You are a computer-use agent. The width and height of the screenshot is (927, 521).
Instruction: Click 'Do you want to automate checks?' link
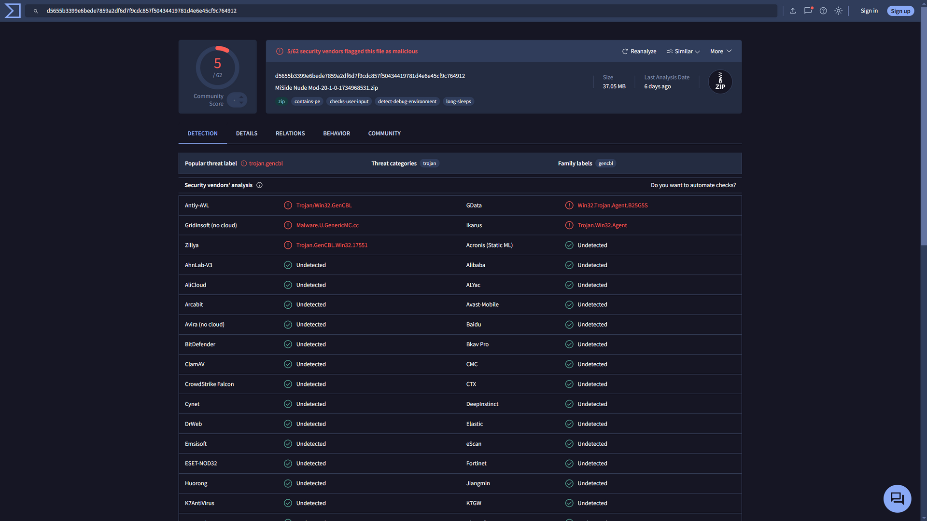pos(693,185)
